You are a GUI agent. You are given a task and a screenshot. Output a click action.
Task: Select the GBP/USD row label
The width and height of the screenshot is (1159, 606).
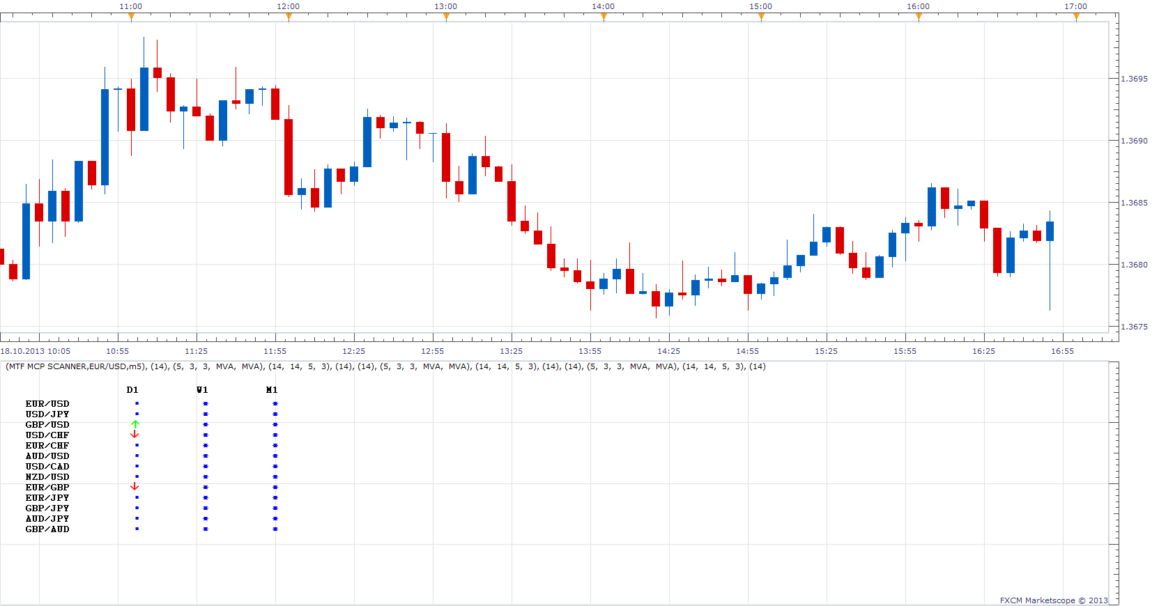click(47, 425)
